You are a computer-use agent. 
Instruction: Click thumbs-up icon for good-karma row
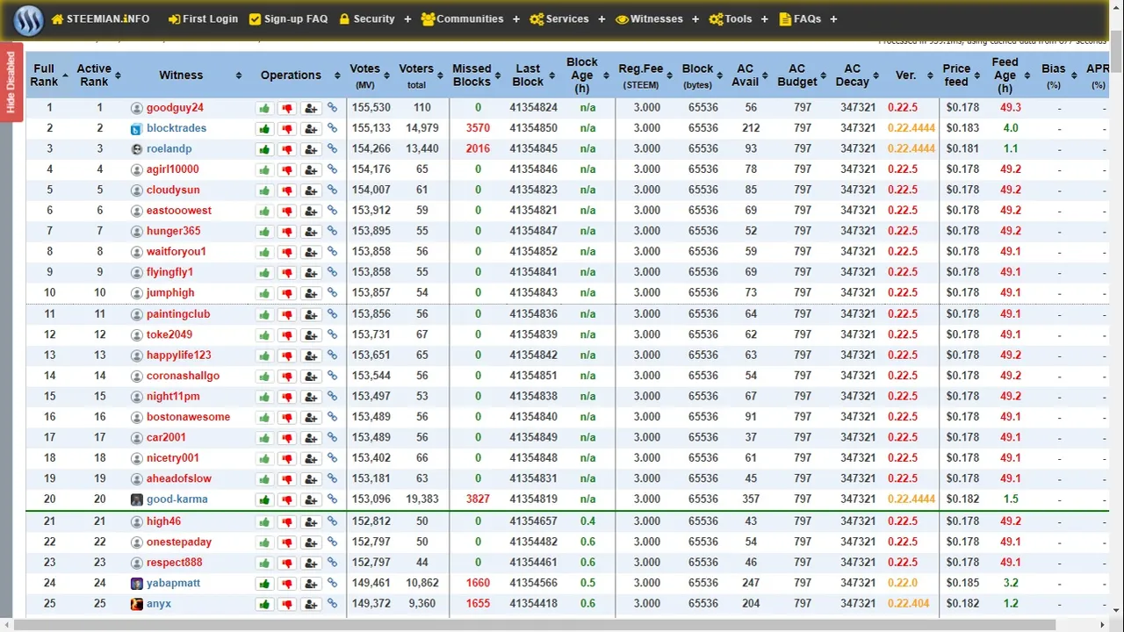click(x=264, y=499)
